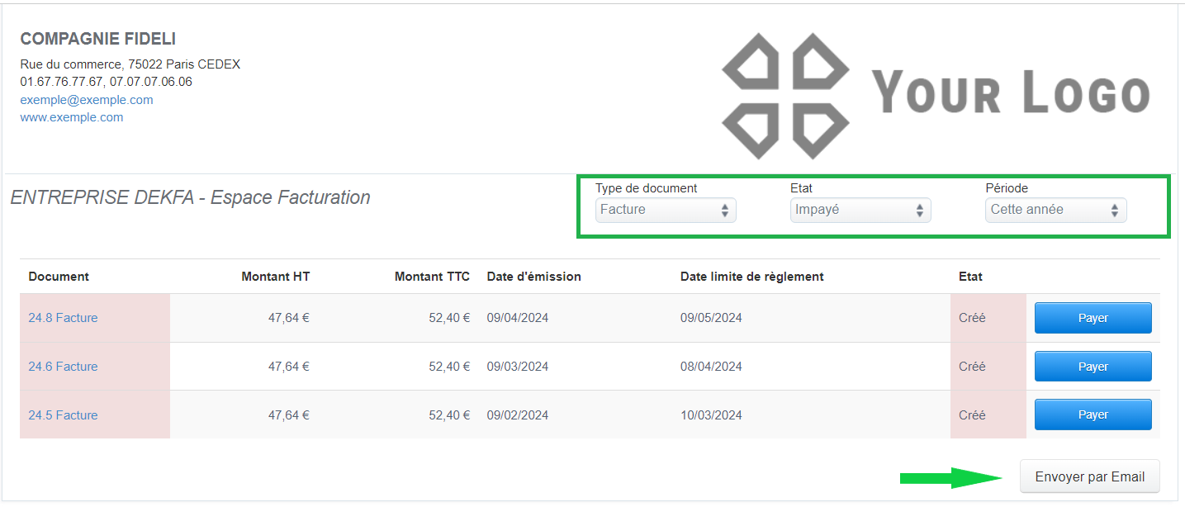Click Date limite de règlement header
Screen dimensions: 1185x507
(752, 277)
